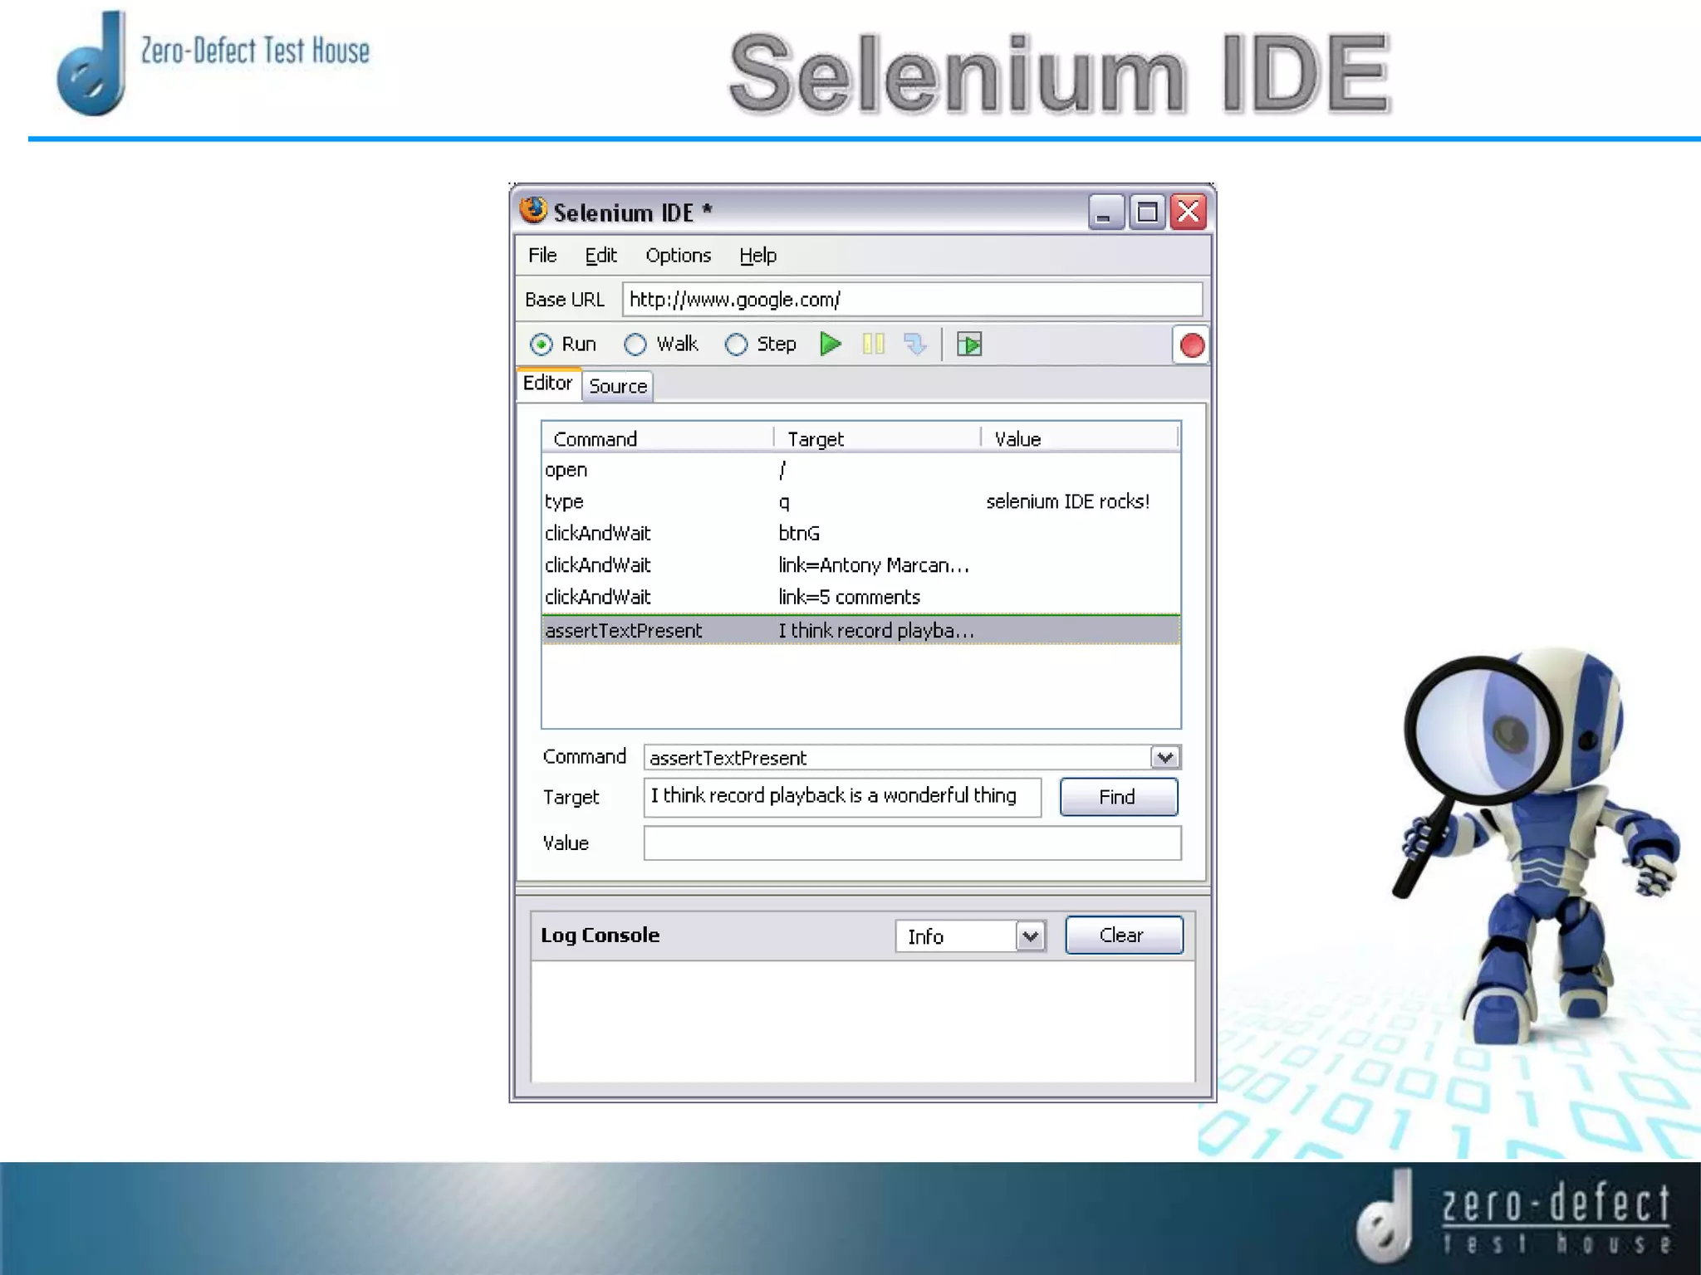The width and height of the screenshot is (1701, 1275).
Task: Click the Base URL text field
Action: (911, 300)
